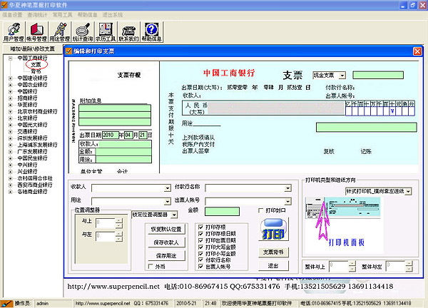Click the 退出 exit button

273,266
